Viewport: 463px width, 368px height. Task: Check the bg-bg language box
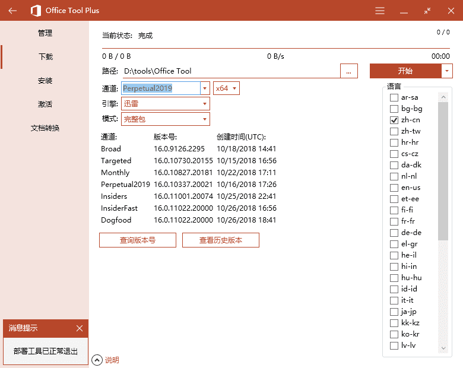pos(394,109)
